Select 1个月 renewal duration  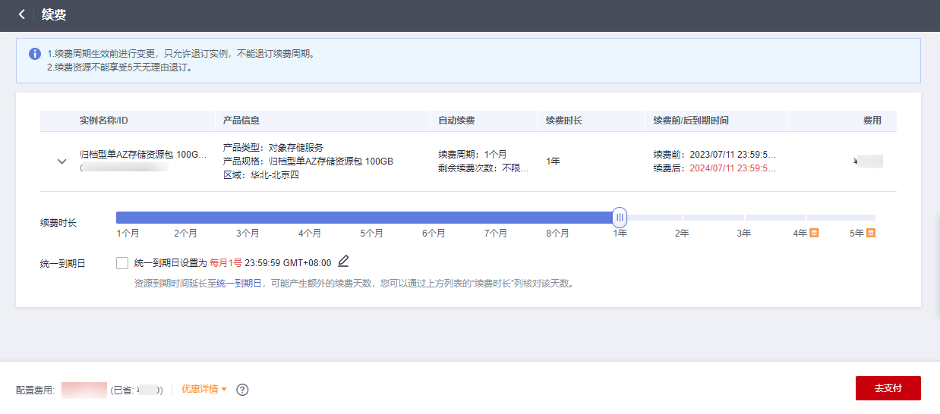(128, 234)
